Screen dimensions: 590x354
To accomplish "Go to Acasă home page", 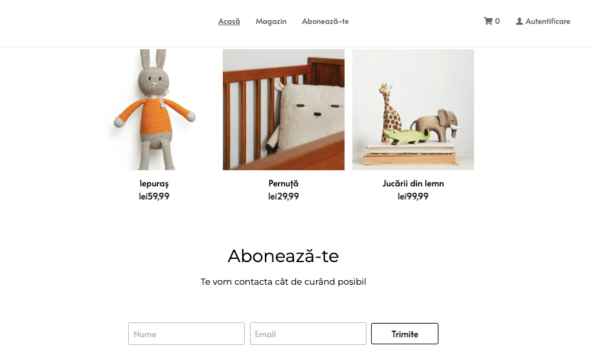I will (x=229, y=21).
